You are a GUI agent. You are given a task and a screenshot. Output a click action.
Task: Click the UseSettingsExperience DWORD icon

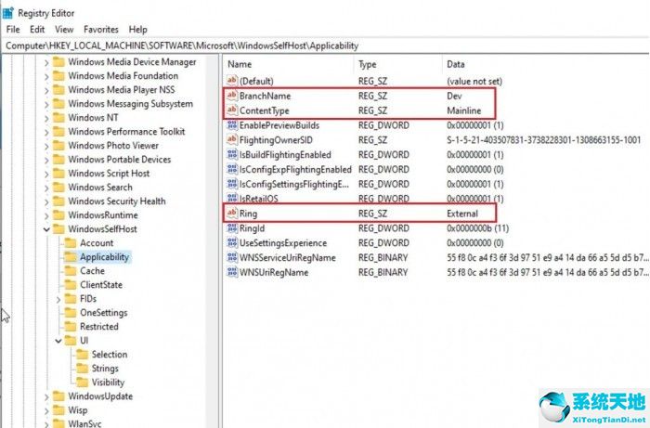(232, 243)
